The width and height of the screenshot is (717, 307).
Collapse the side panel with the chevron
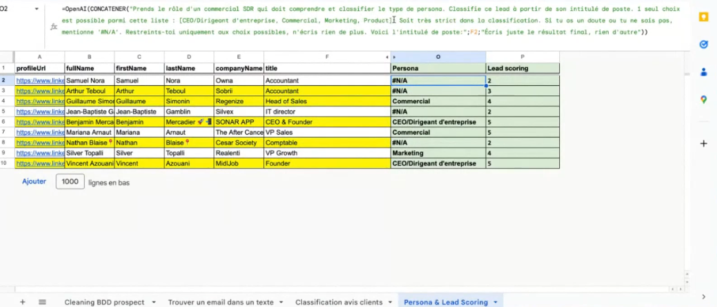(704, 297)
